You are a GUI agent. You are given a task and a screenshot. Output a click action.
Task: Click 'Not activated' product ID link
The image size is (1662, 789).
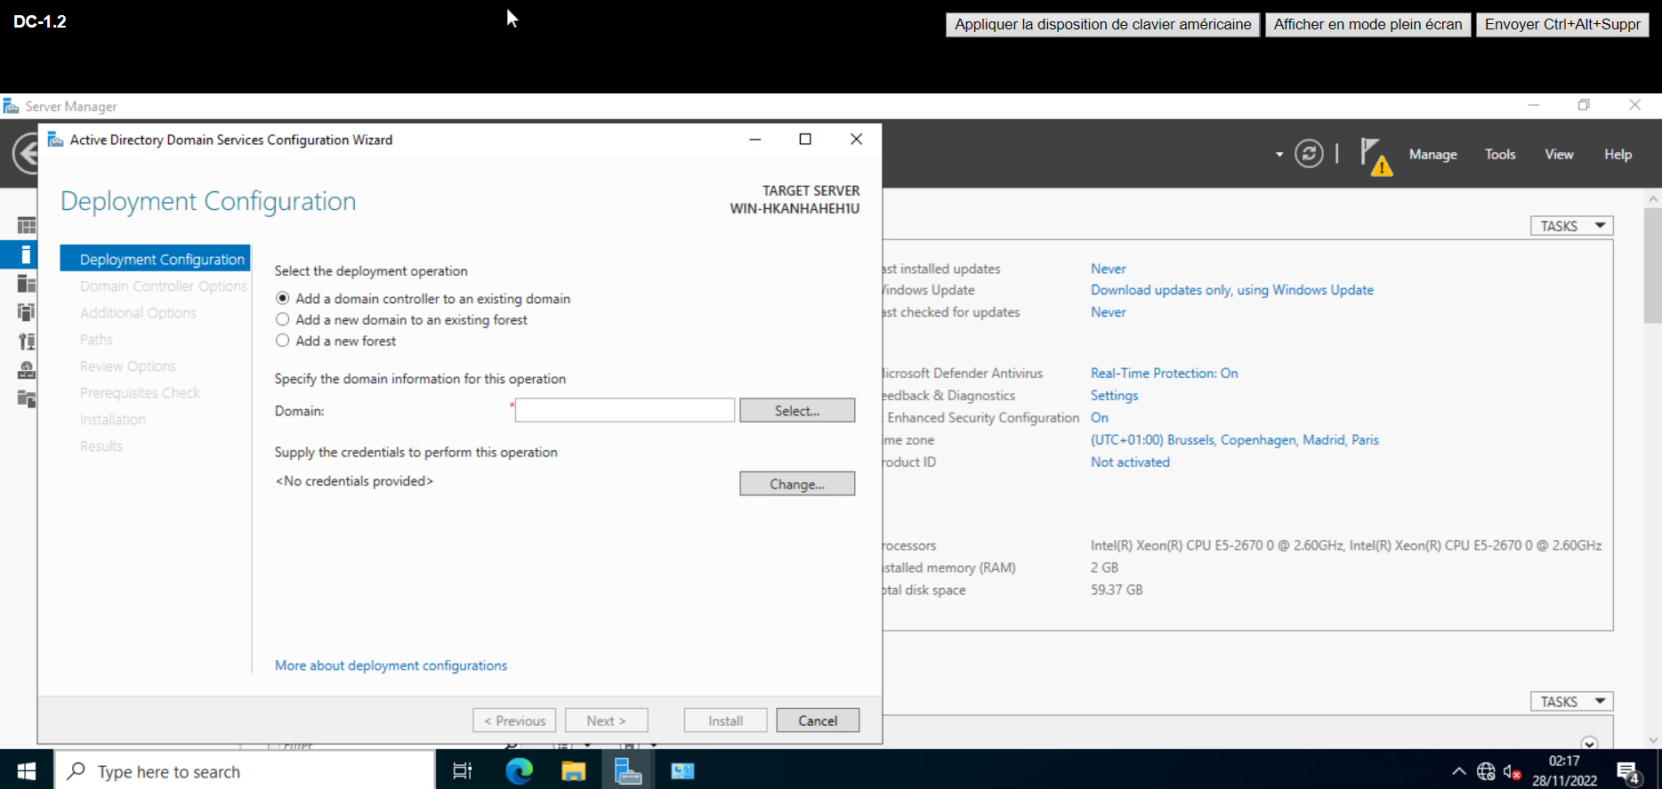pyautogui.click(x=1130, y=462)
